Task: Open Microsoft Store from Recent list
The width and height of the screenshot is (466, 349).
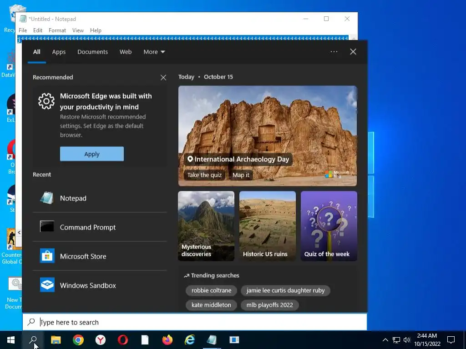Action: tap(100, 256)
